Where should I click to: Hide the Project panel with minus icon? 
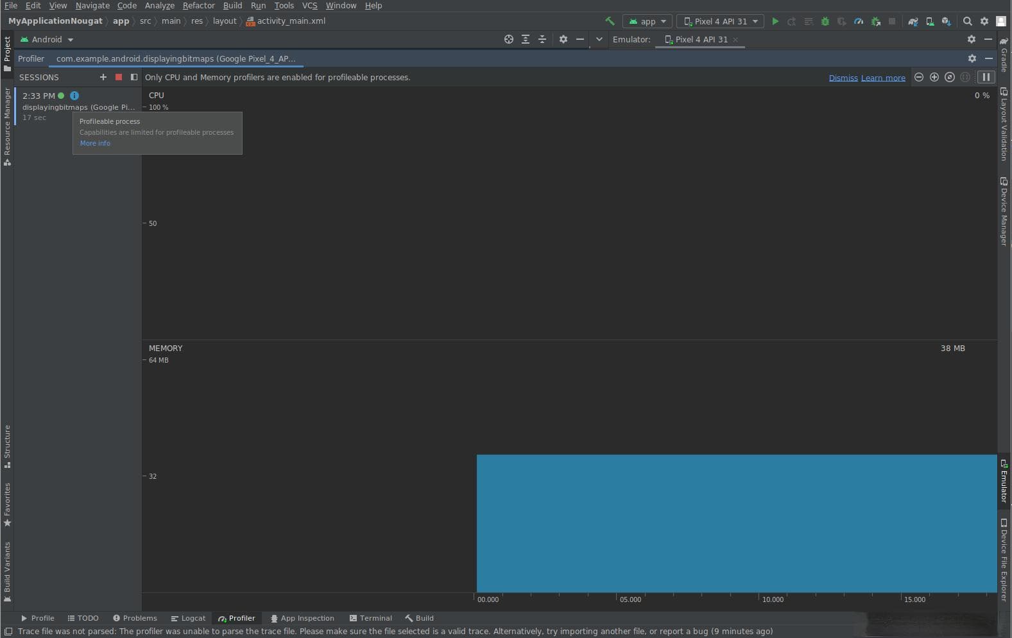[580, 39]
